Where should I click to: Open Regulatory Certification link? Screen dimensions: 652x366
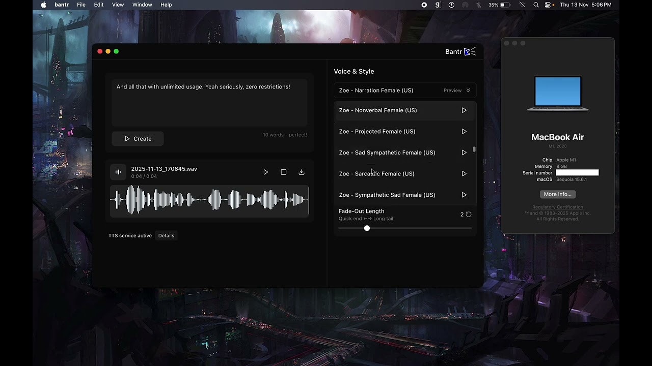point(558,207)
